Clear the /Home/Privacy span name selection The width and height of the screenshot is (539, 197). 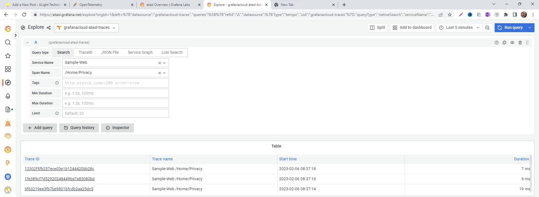click(160, 73)
